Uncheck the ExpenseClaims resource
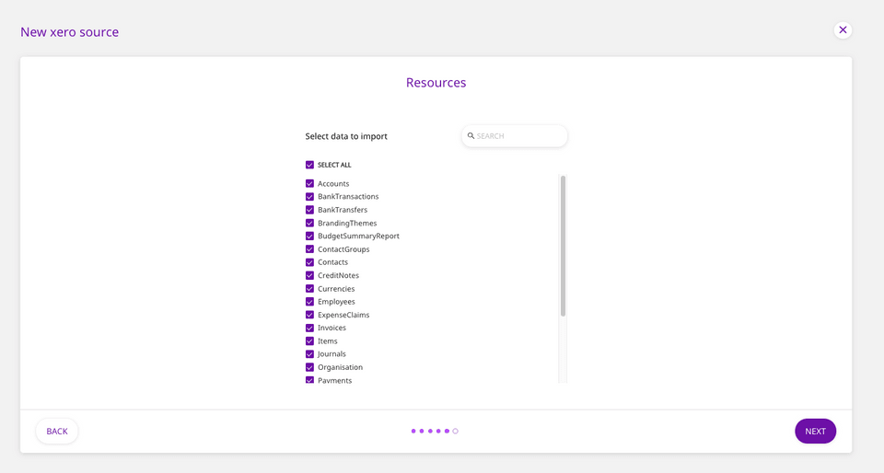Image resolution: width=884 pixels, height=473 pixels. coord(309,315)
